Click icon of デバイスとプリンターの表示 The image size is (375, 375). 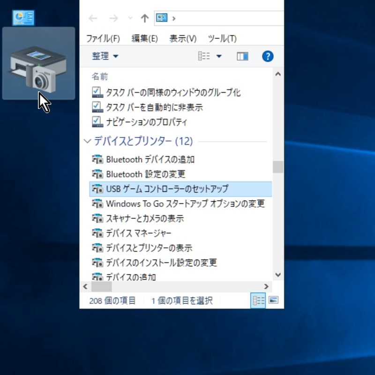97,248
